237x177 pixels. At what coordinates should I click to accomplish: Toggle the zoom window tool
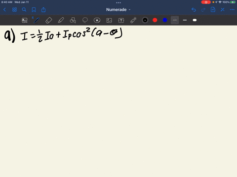click(x=25, y=20)
